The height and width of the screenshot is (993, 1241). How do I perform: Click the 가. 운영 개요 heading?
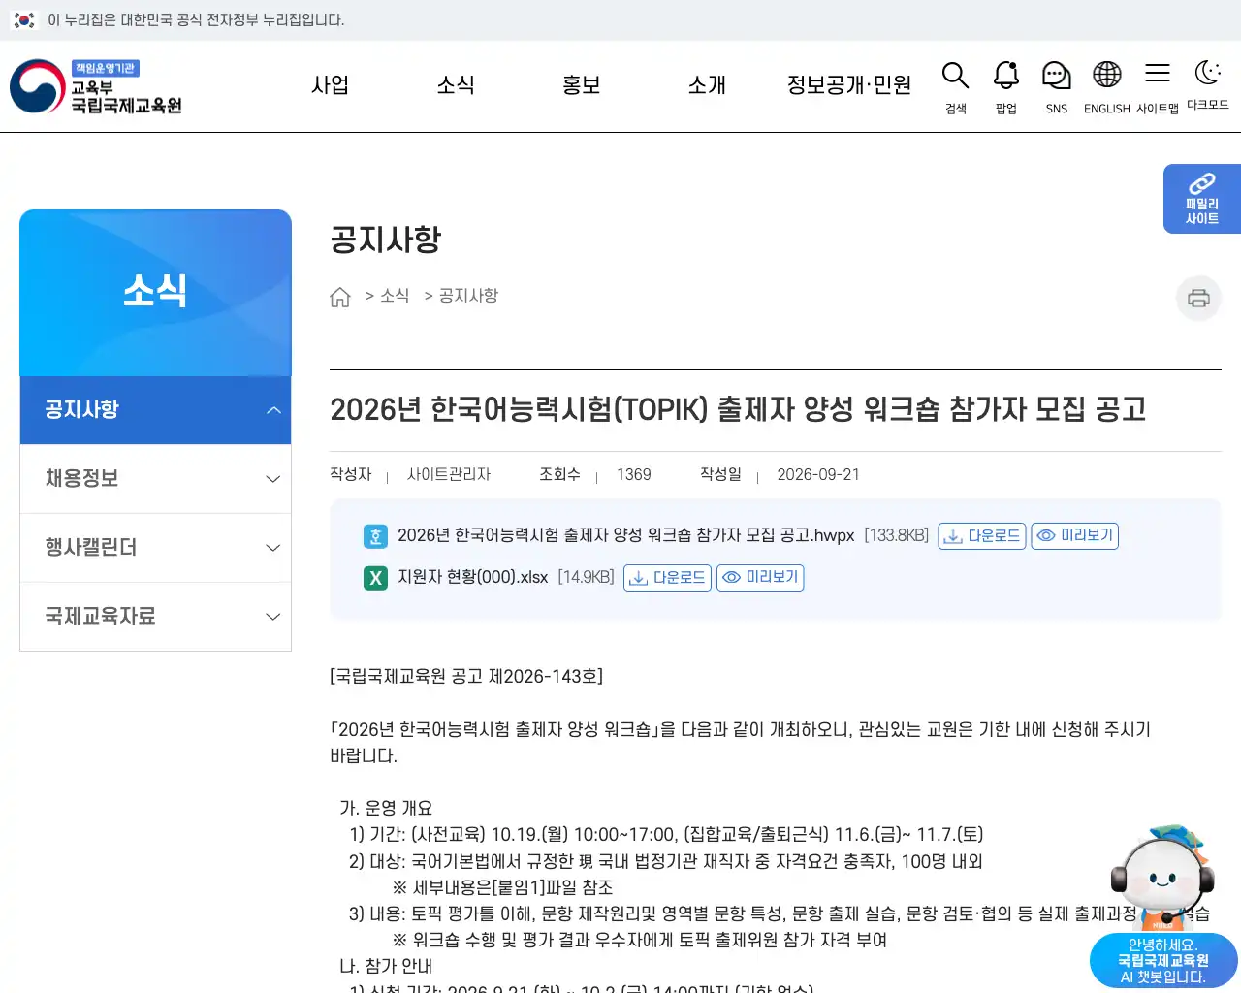(386, 809)
